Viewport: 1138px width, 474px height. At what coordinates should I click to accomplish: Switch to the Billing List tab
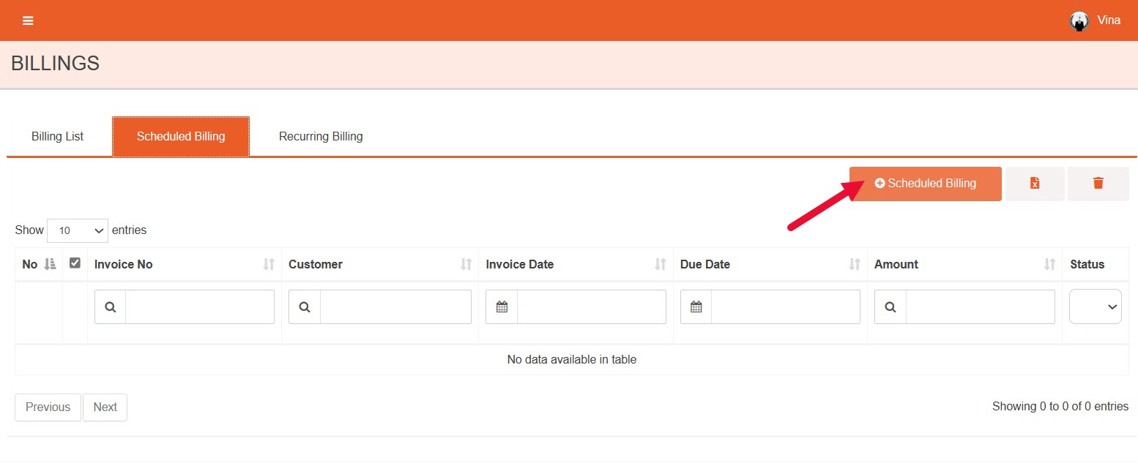[x=57, y=137]
